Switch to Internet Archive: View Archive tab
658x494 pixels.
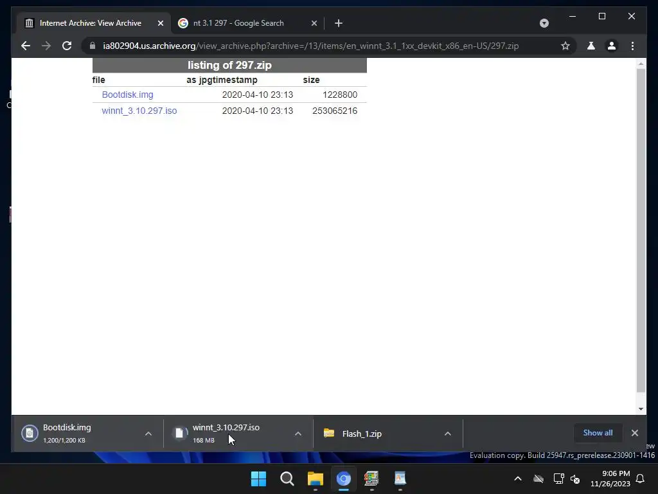(94, 23)
